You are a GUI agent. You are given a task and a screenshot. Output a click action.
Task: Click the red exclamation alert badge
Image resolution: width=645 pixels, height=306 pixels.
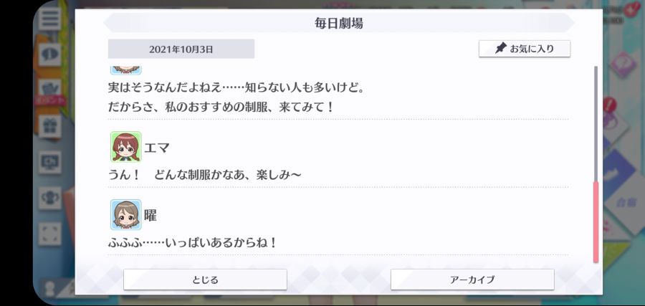pos(610,105)
